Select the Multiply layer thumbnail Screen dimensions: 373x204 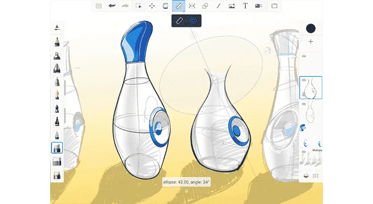coord(311,159)
